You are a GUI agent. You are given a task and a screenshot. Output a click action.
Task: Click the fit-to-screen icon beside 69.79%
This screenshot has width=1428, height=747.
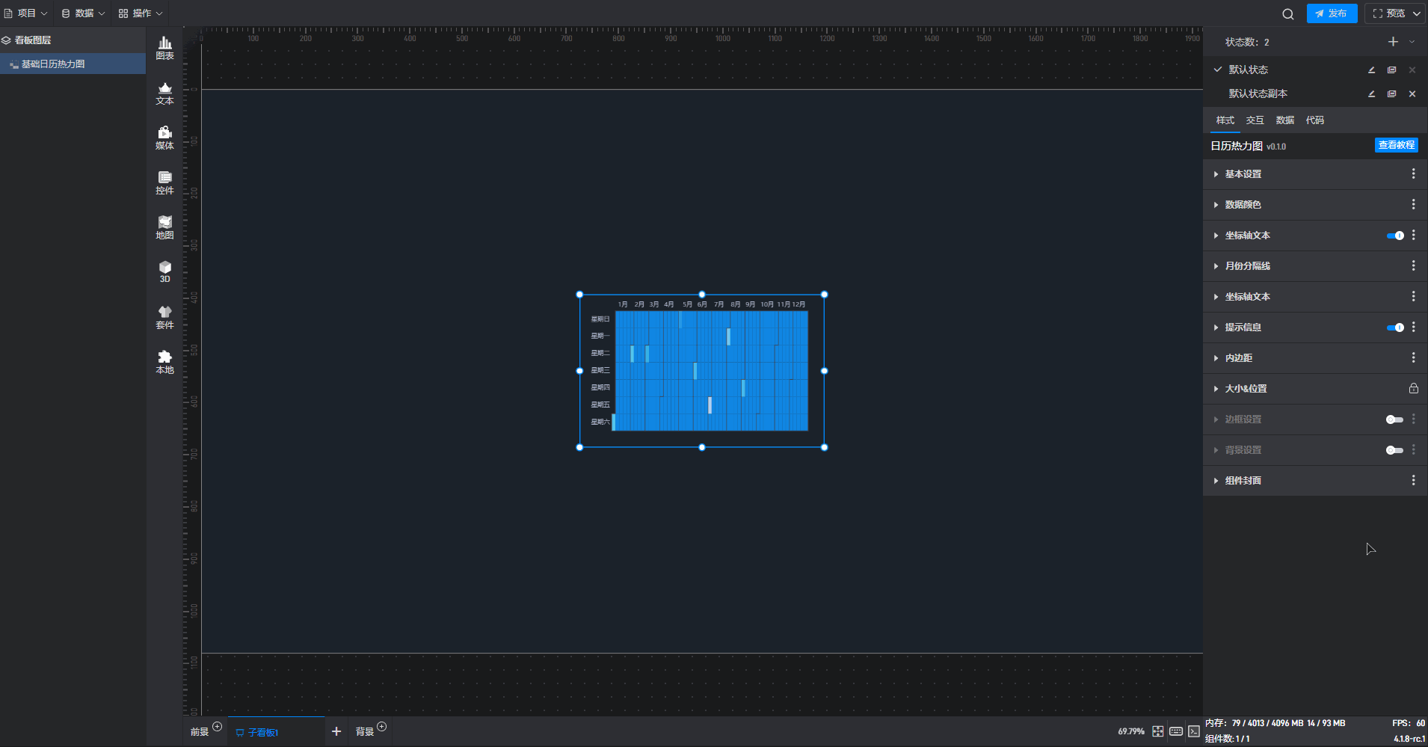pos(1157,731)
